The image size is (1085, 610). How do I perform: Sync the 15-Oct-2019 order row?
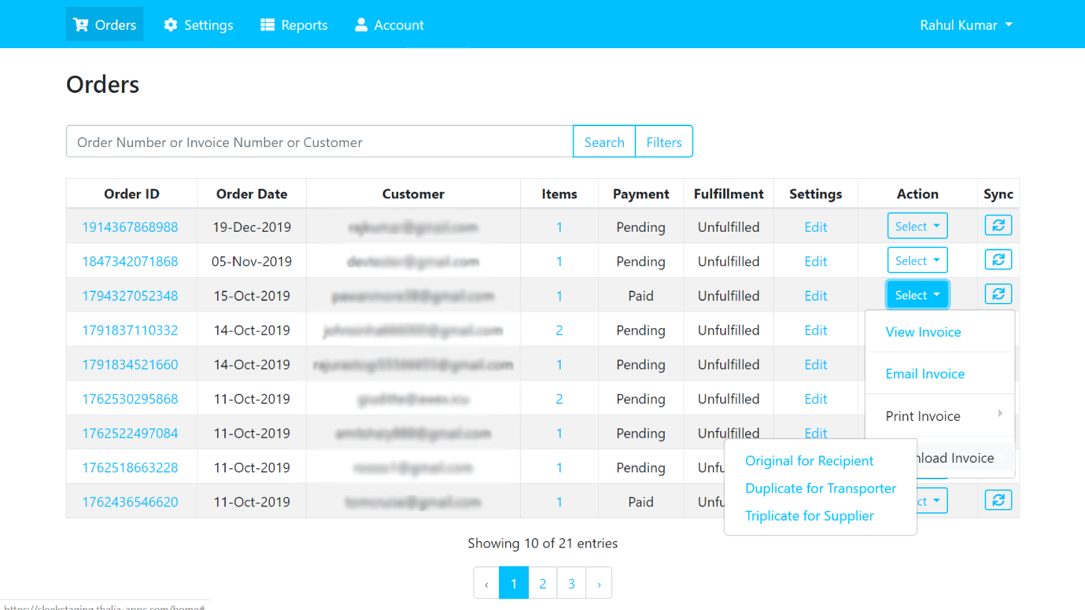998,294
